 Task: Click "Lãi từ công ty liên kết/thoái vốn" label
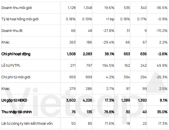pos(27,124)
